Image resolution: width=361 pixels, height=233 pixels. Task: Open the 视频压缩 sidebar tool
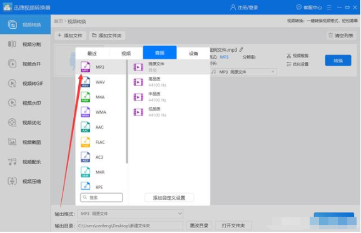tap(25, 181)
